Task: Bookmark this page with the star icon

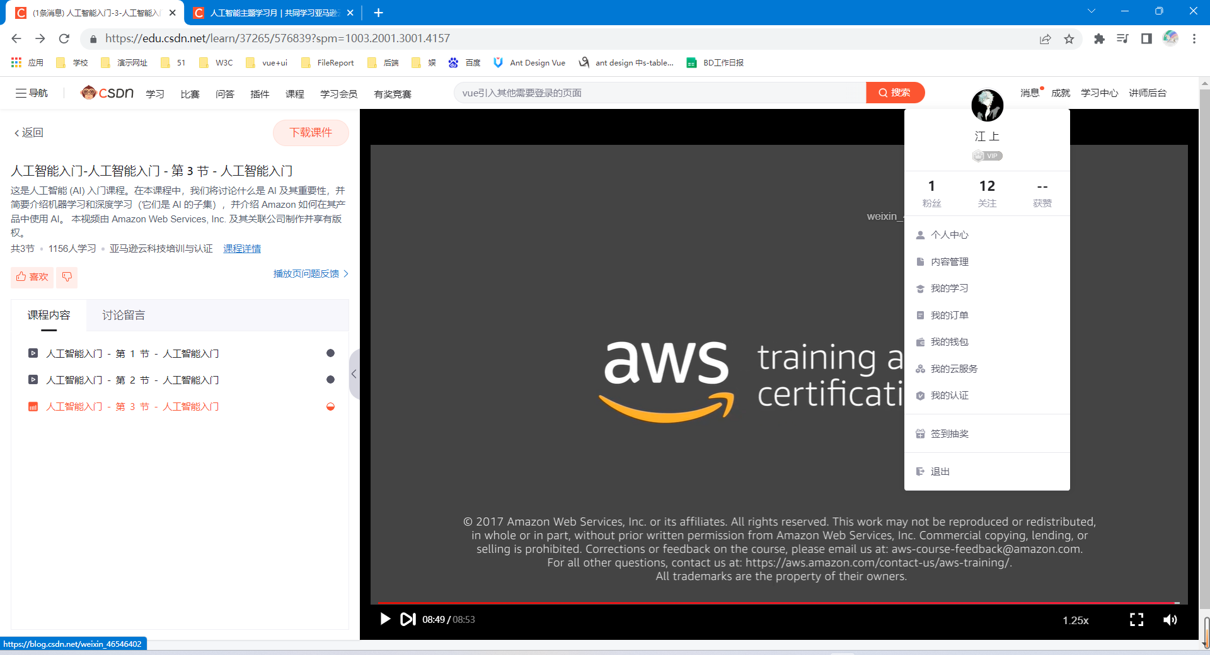Action: (1069, 39)
